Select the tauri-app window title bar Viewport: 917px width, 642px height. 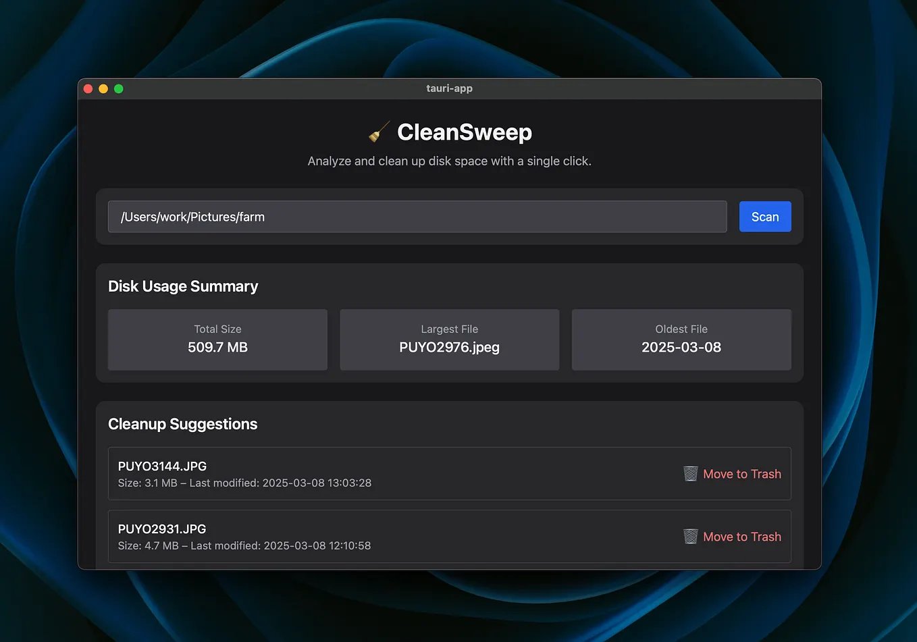(x=450, y=88)
